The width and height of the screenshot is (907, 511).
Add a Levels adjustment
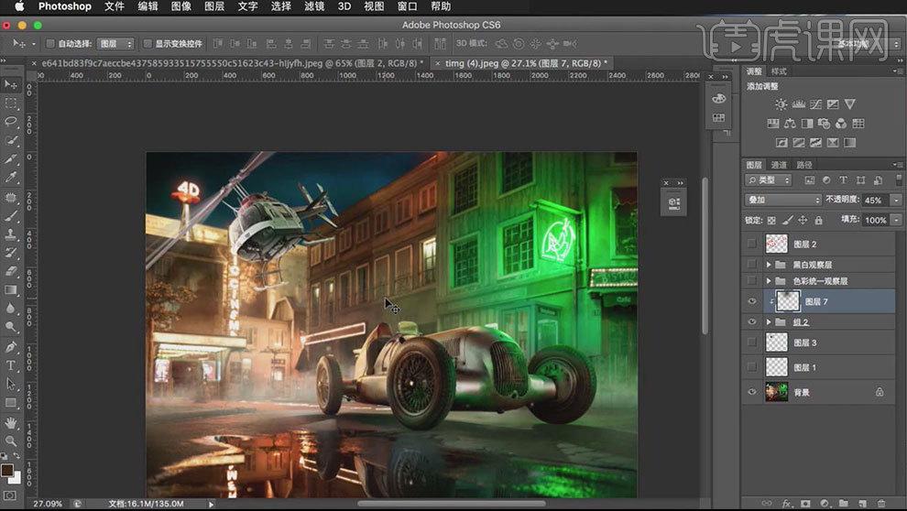798,104
